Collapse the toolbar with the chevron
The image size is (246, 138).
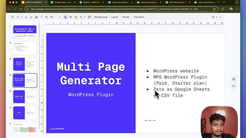pos(220,17)
